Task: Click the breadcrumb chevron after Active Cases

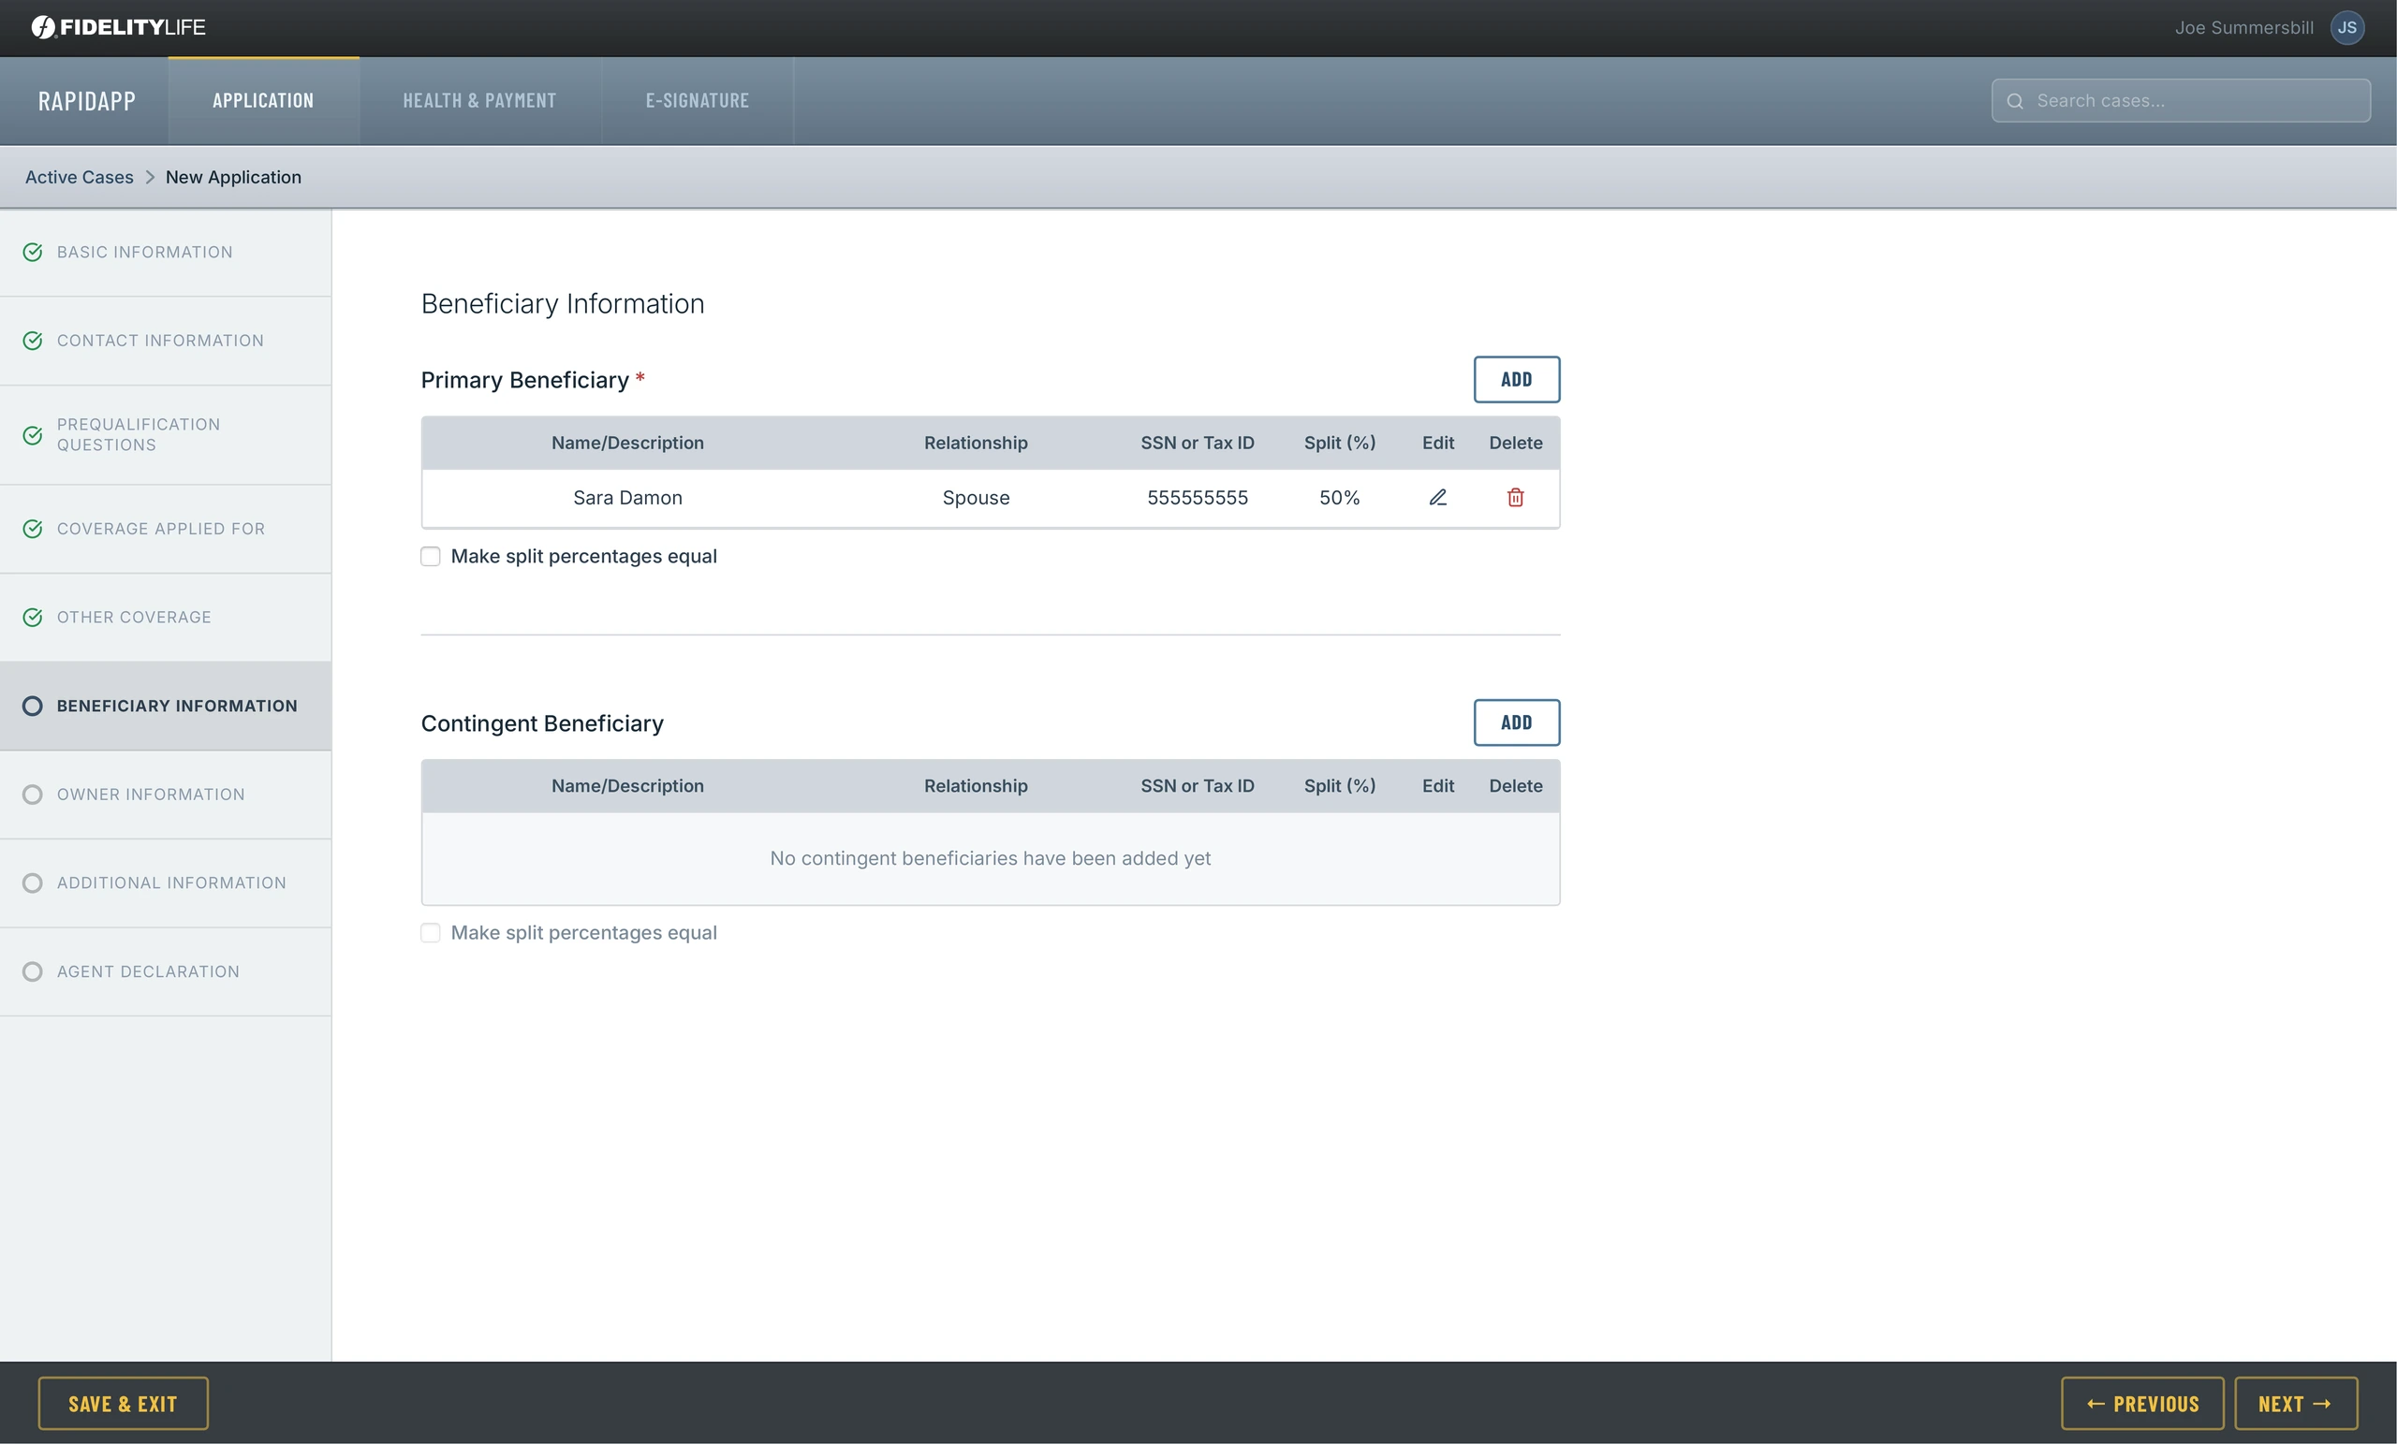Action: [150, 177]
